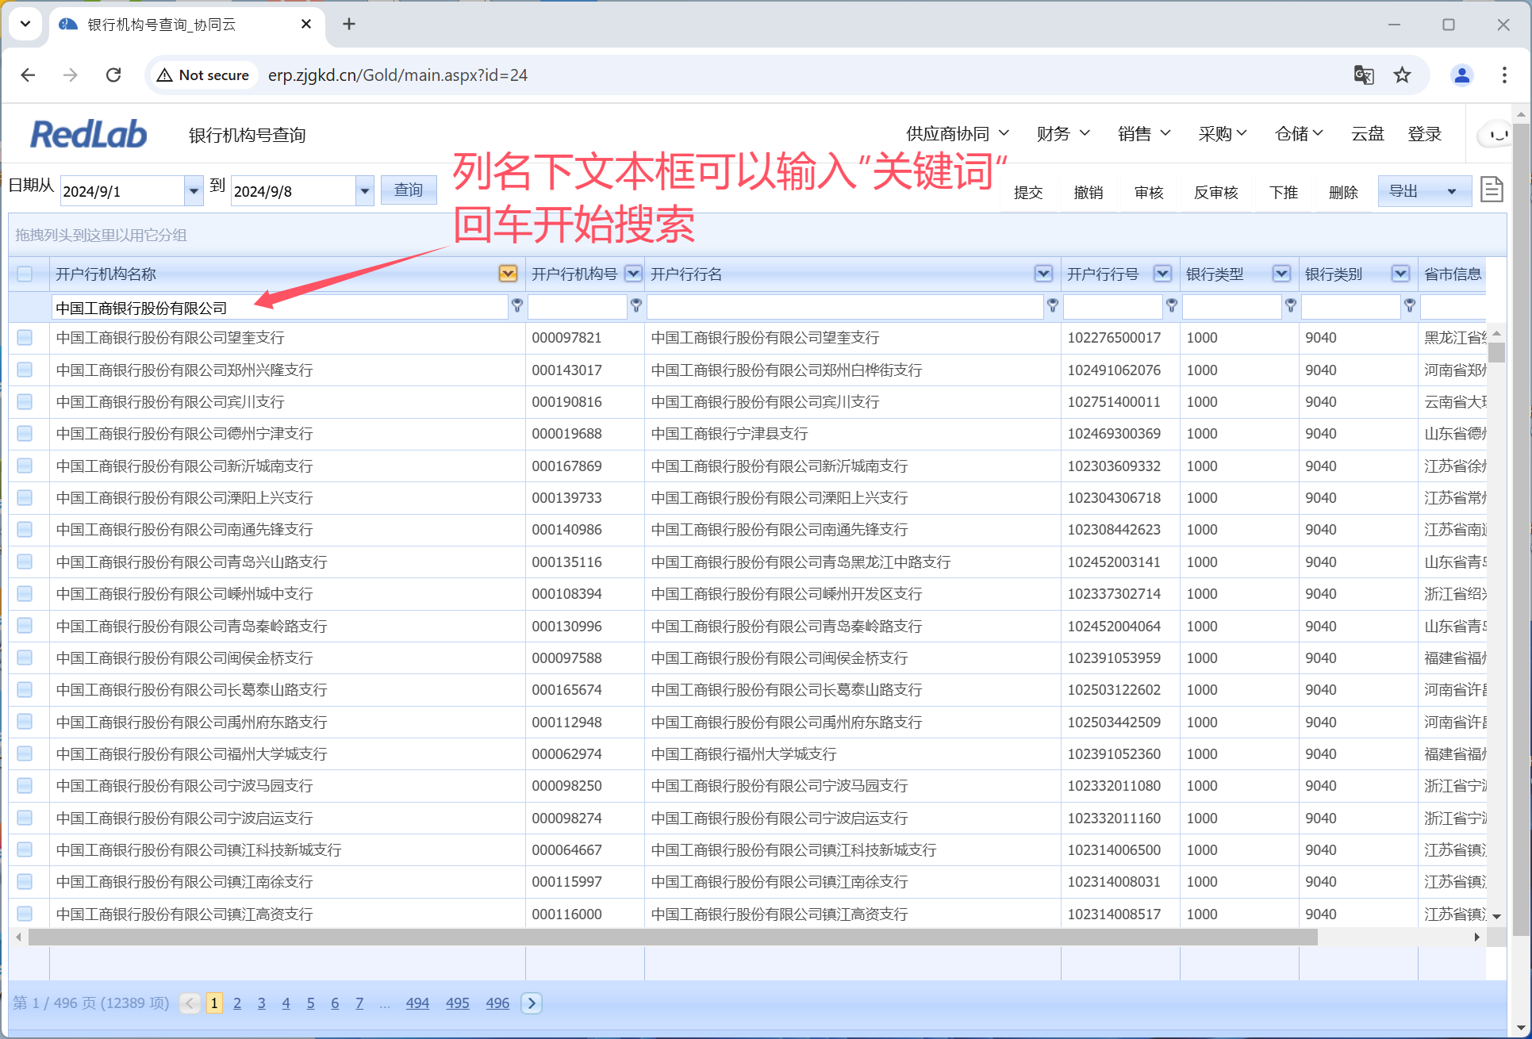1532x1039 pixels.
Task: Check the row for 望奎支行
Action: pos(25,338)
